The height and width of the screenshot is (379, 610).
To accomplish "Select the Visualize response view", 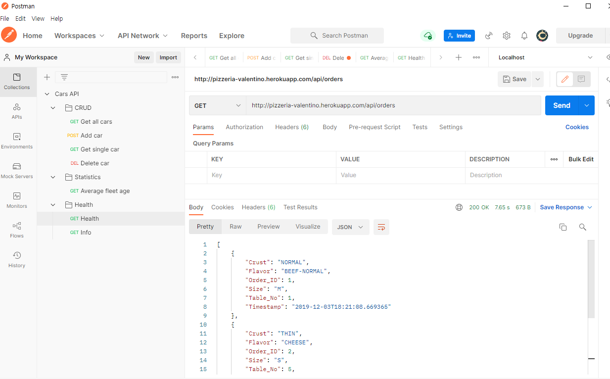I will (308, 227).
